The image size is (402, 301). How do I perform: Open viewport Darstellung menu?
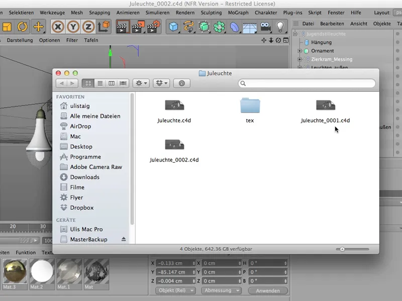[x=20, y=40]
